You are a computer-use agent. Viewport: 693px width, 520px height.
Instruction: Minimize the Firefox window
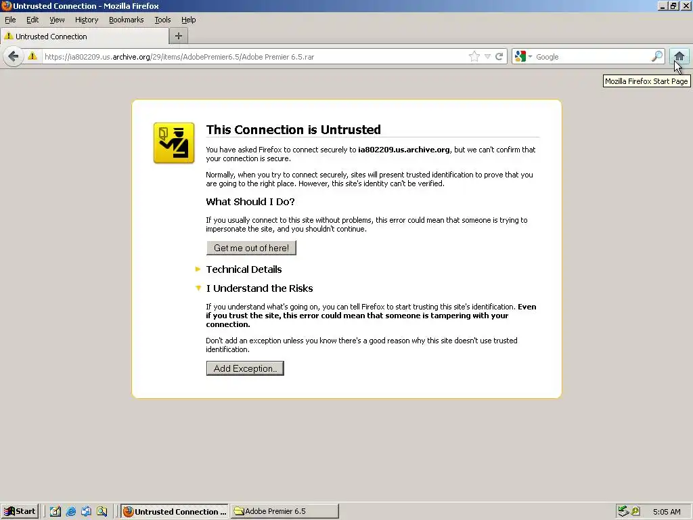pyautogui.click(x=662, y=5)
